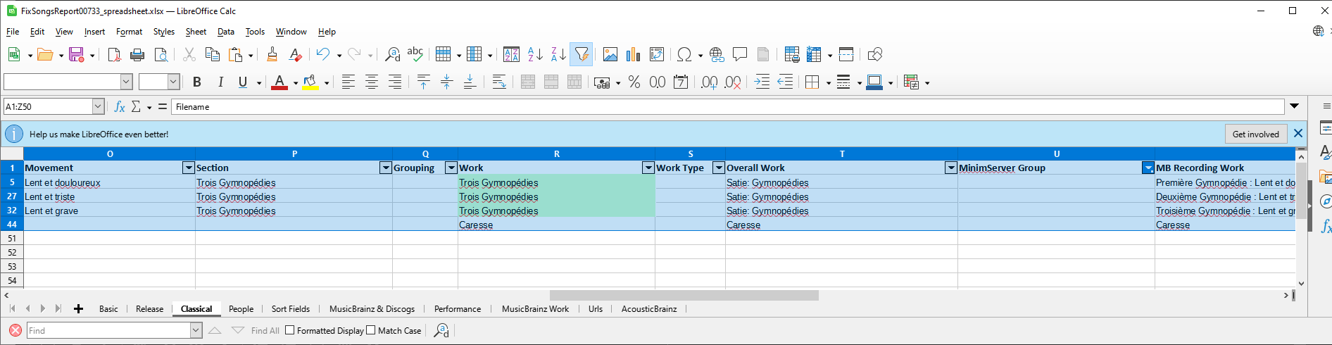Viewport: 1332px width, 345px height.
Task: Click the Copy icon
Action: [212, 54]
